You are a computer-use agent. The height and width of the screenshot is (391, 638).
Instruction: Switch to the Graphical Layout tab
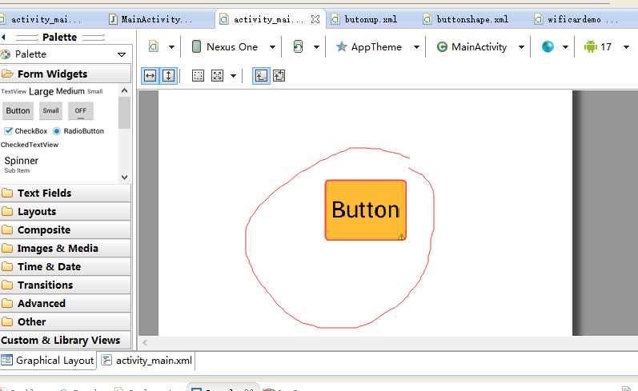48,360
